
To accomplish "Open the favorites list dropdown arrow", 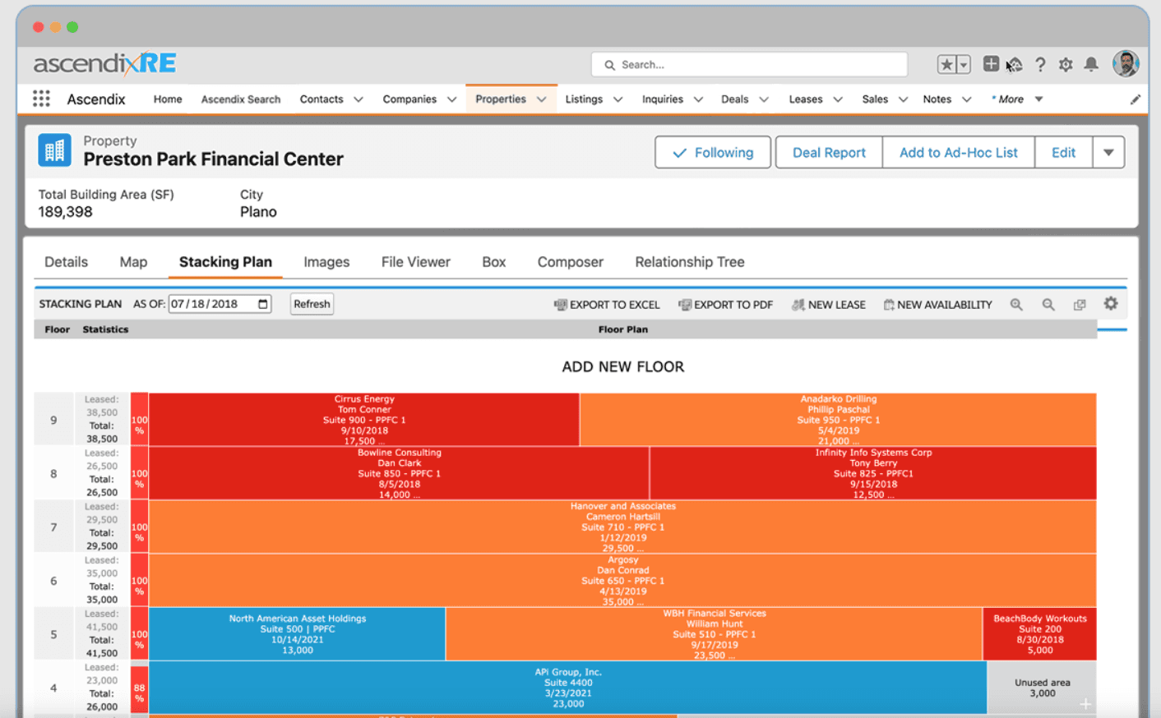I will pyautogui.click(x=964, y=64).
